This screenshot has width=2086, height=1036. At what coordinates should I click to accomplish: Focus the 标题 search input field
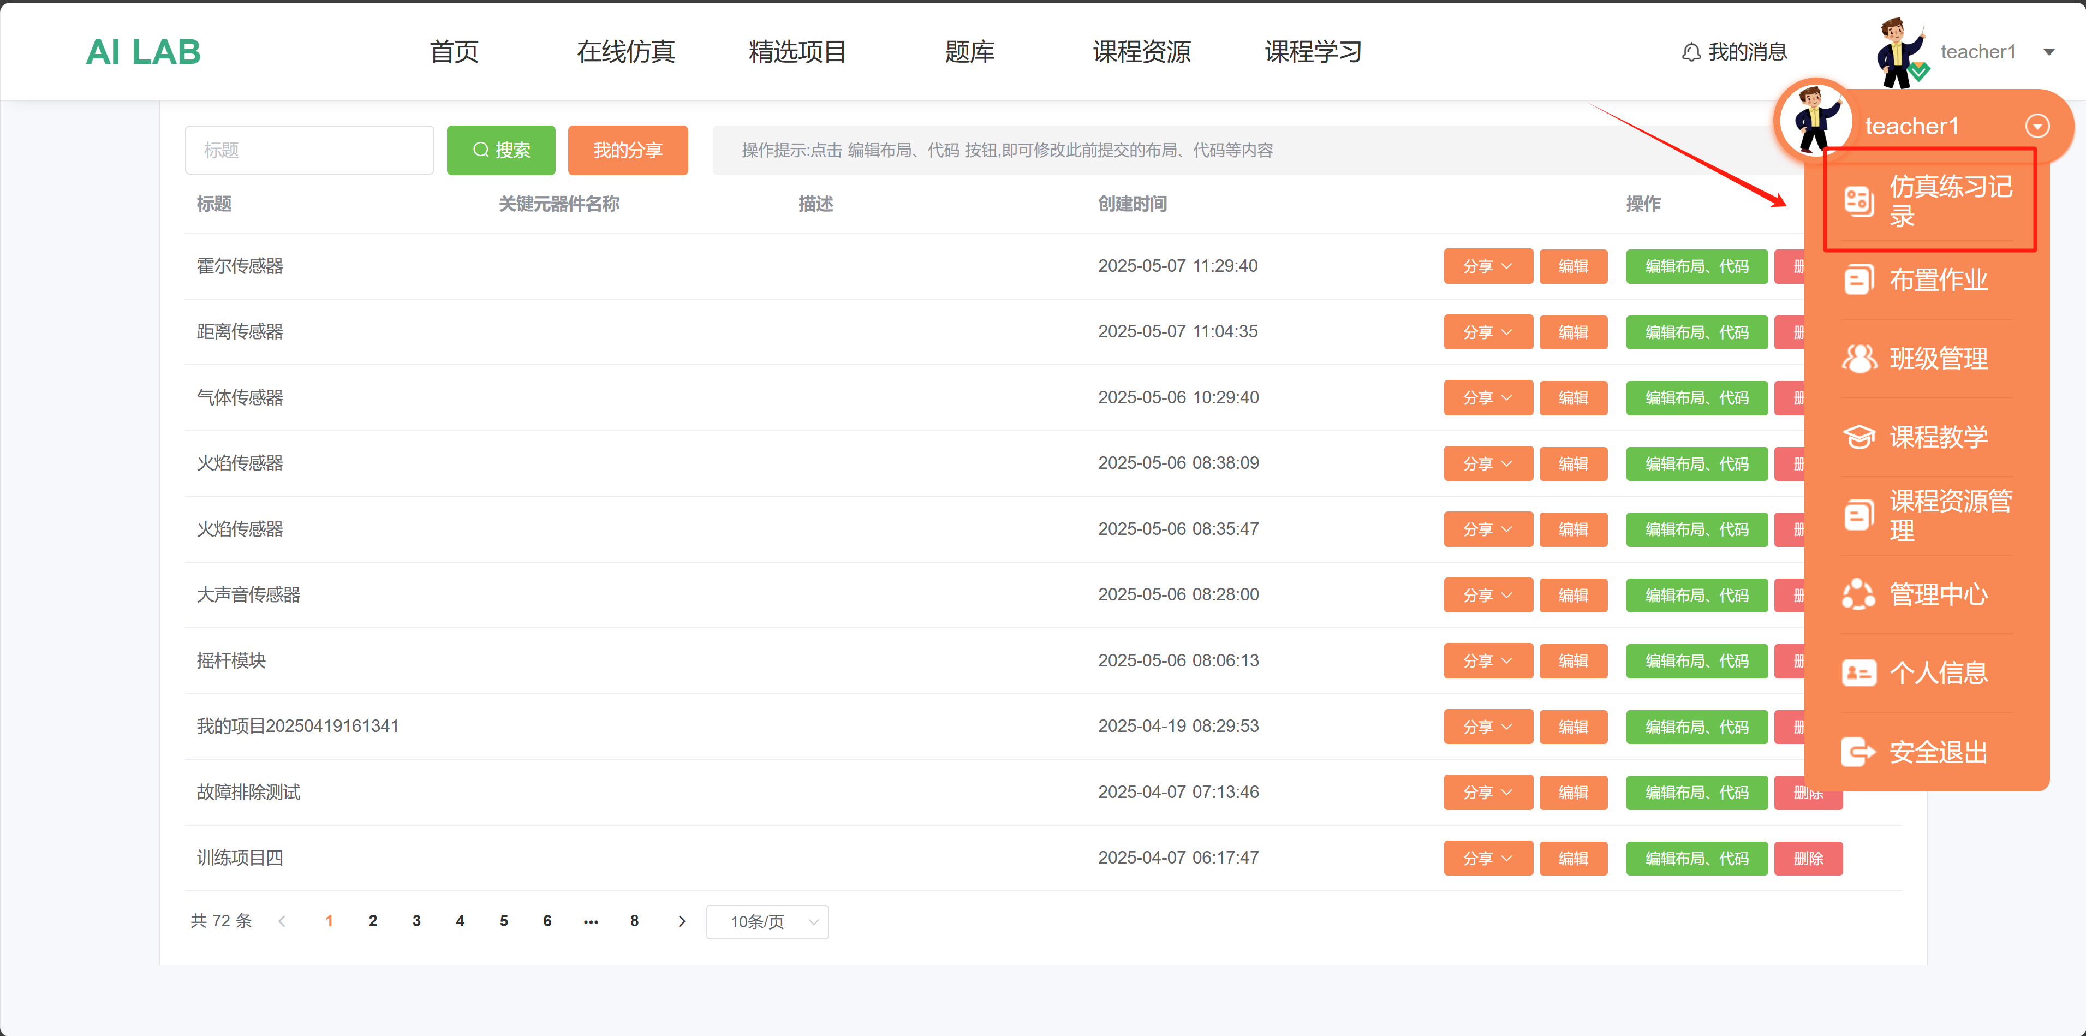click(x=309, y=151)
